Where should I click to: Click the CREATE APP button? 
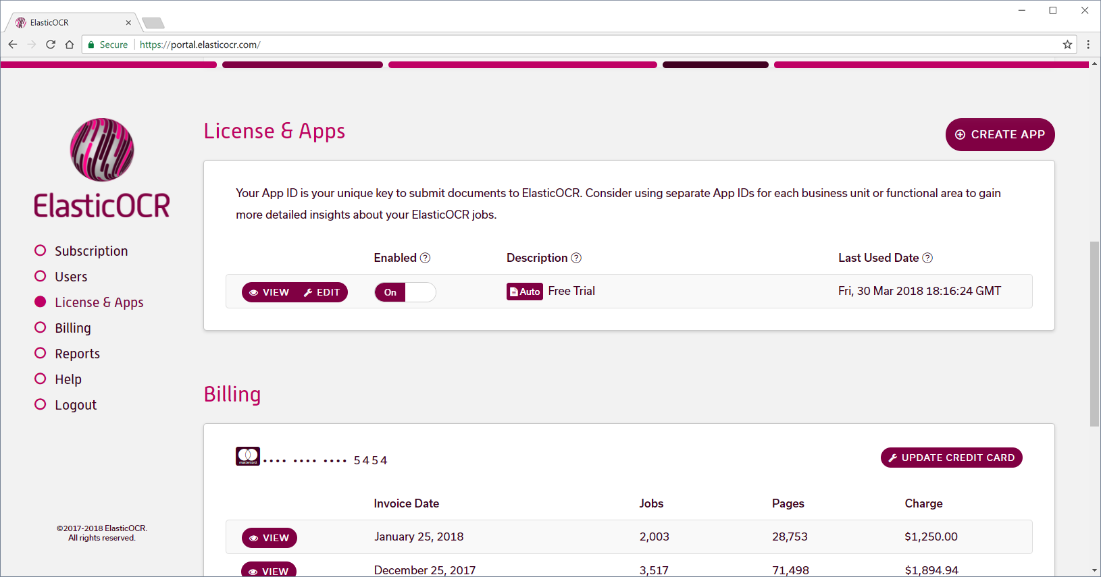coord(1000,134)
